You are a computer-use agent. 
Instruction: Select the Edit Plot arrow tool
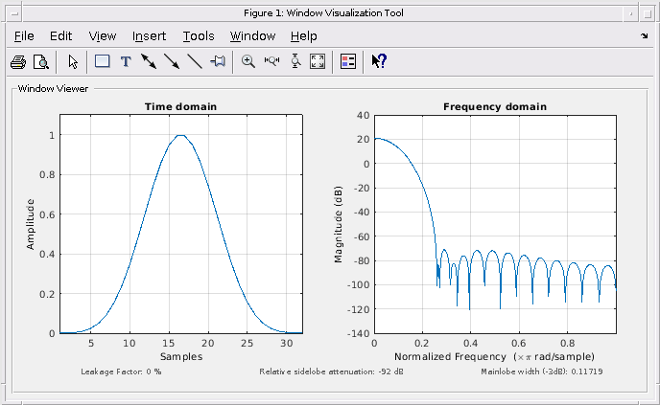point(73,62)
